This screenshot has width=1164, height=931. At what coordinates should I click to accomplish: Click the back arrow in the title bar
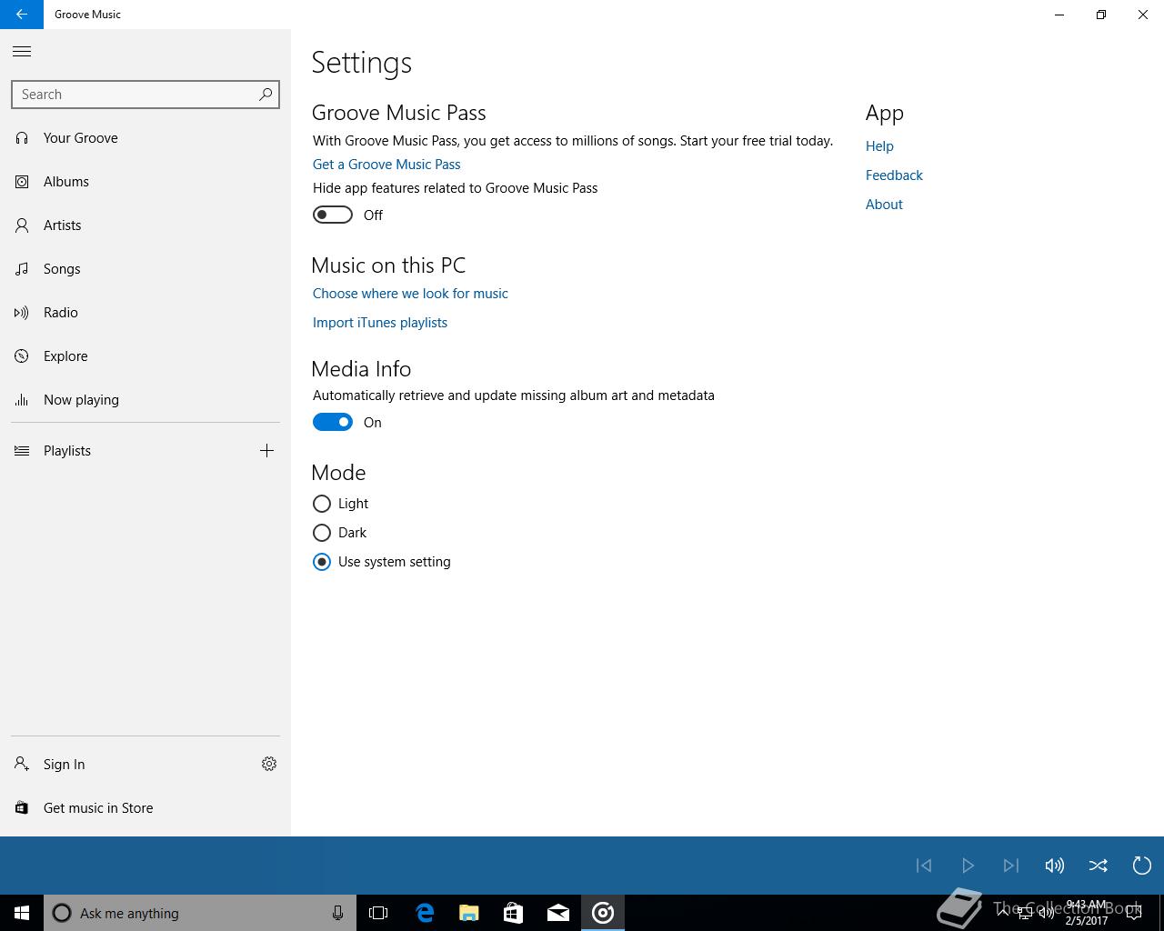pos(22,15)
